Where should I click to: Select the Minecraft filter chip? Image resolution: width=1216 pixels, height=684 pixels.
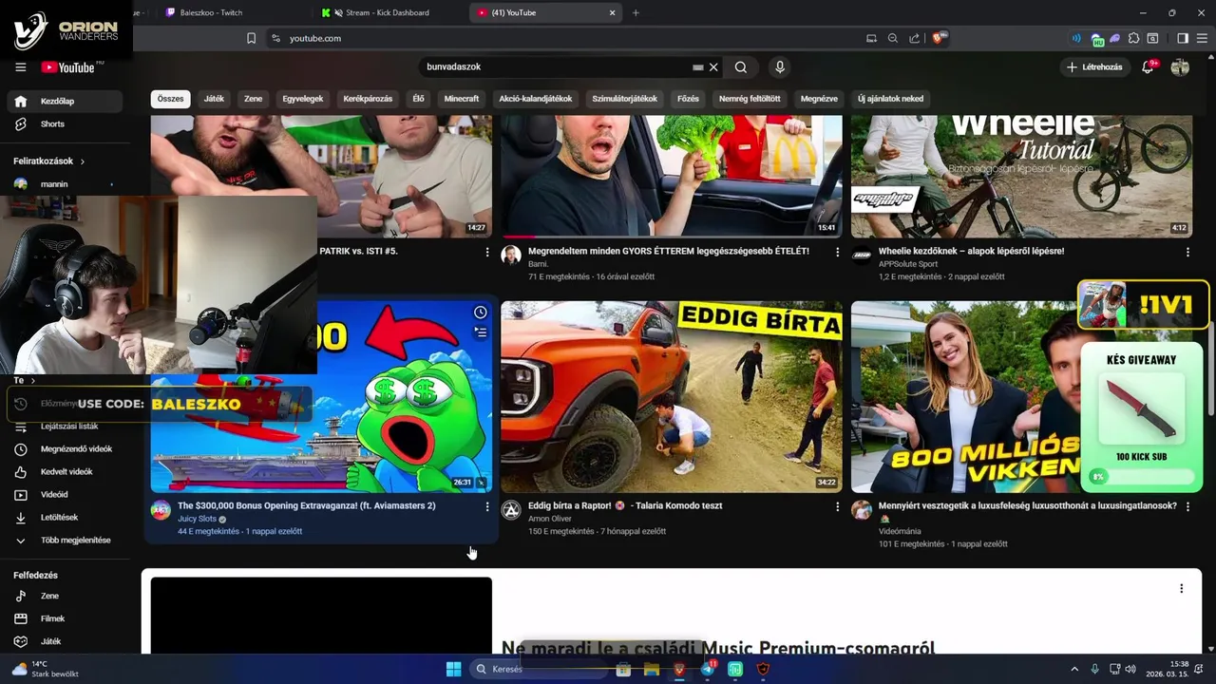coord(462,99)
